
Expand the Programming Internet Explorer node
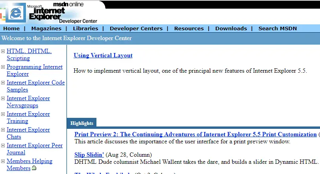3,67
